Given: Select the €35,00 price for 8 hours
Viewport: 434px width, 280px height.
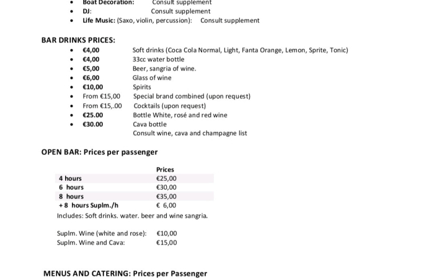Looking at the screenshot, I should pyautogui.click(x=166, y=196).
